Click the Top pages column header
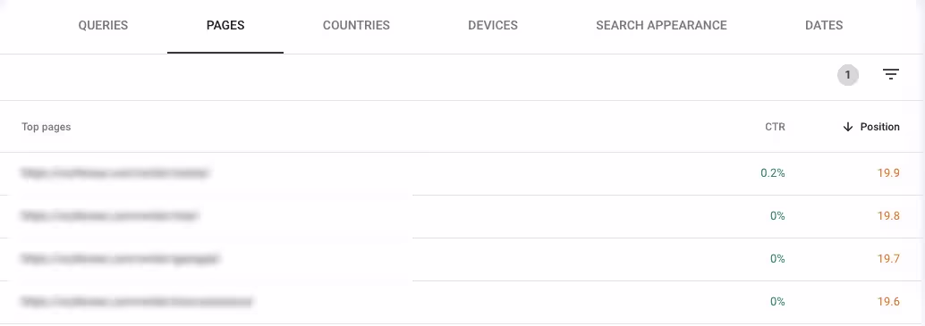 coord(46,127)
